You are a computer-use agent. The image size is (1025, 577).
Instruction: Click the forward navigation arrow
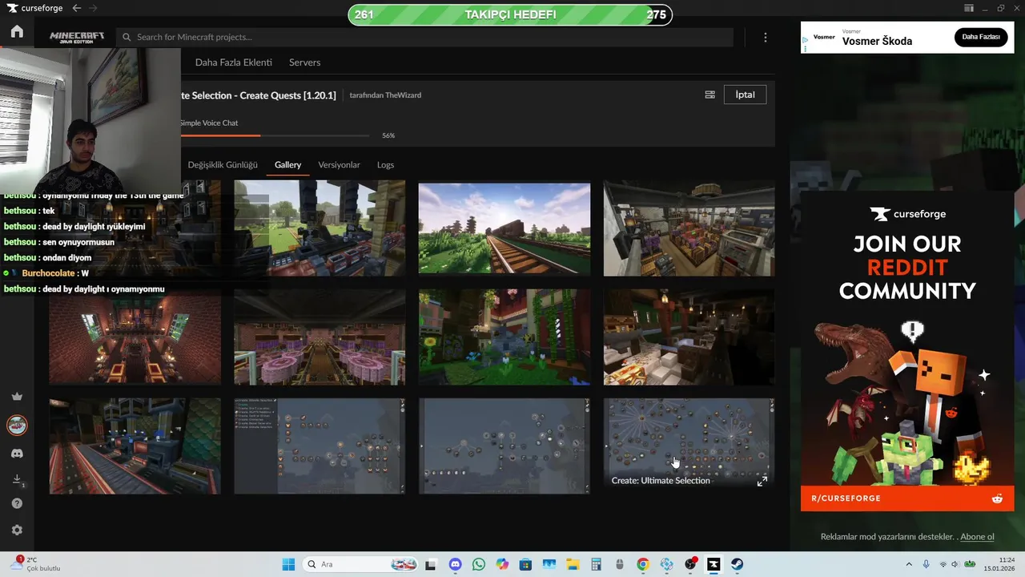[x=94, y=8]
